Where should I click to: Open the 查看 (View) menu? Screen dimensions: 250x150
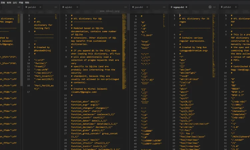click(x=3, y=3)
